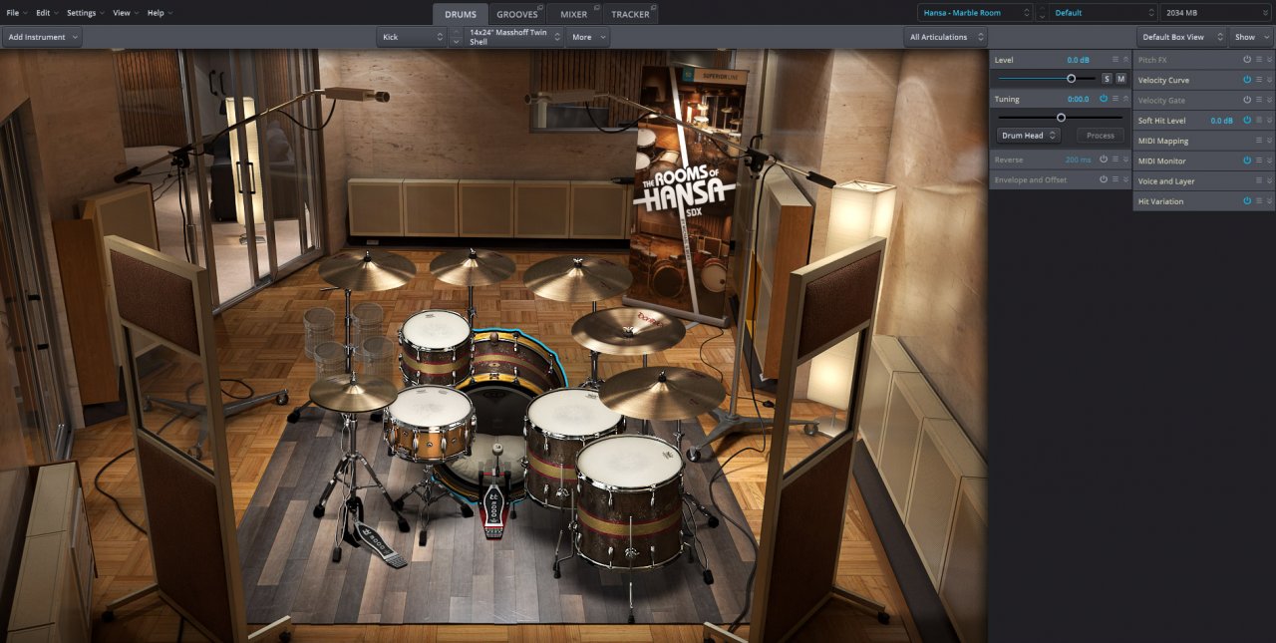Open the 2034 MB memory dropdown
Viewport: 1276px width, 643px height.
1216,13
